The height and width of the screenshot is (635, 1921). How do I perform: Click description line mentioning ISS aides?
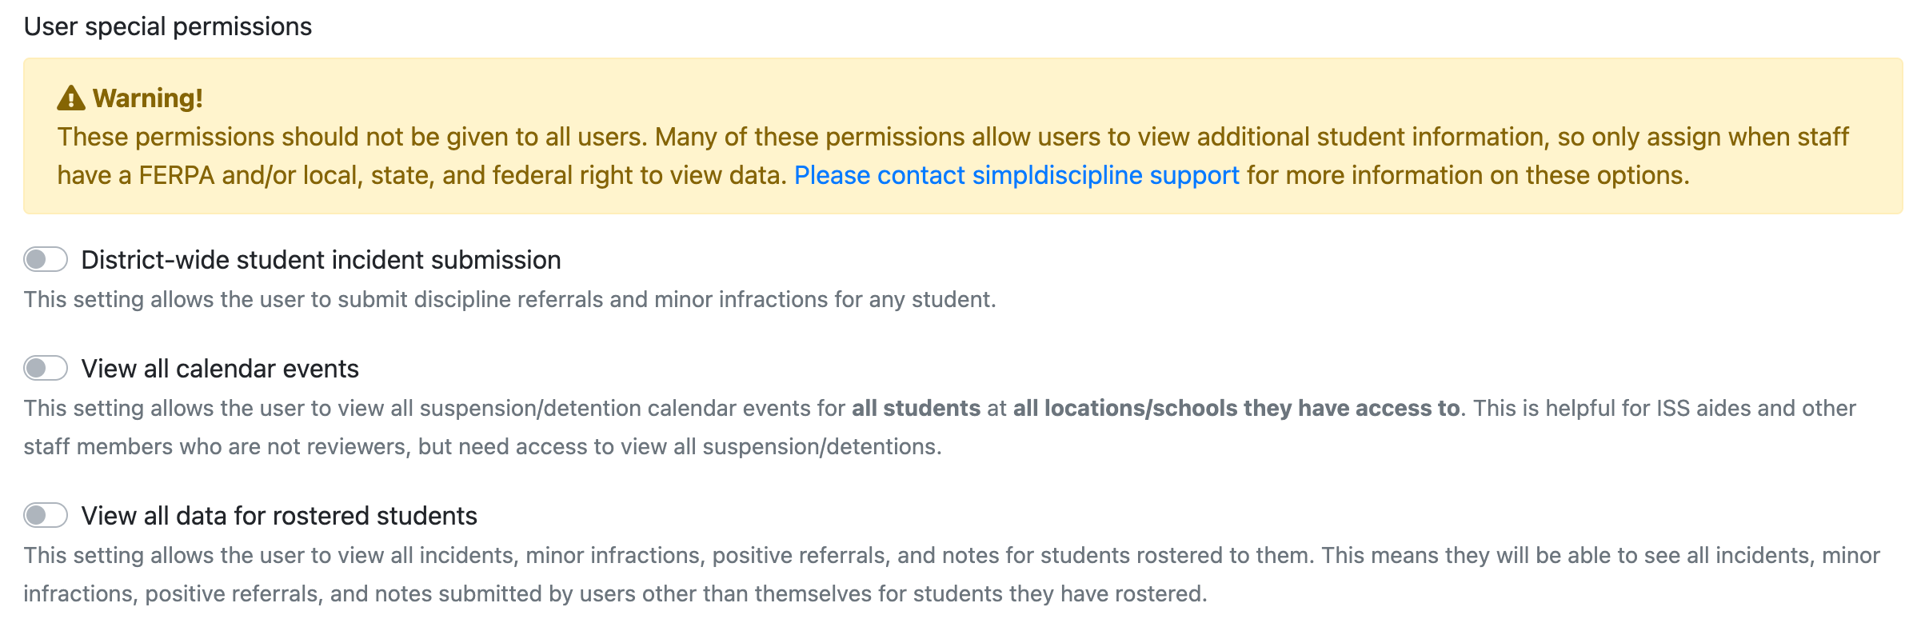[x=940, y=408]
